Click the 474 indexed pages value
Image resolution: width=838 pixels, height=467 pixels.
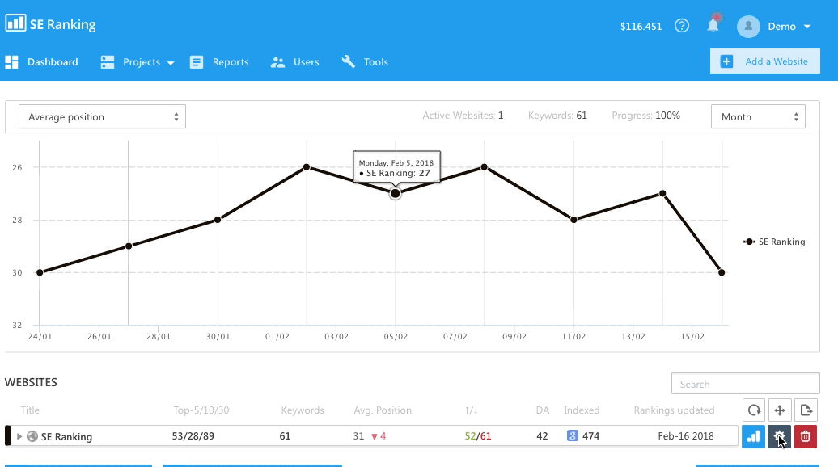[590, 436]
